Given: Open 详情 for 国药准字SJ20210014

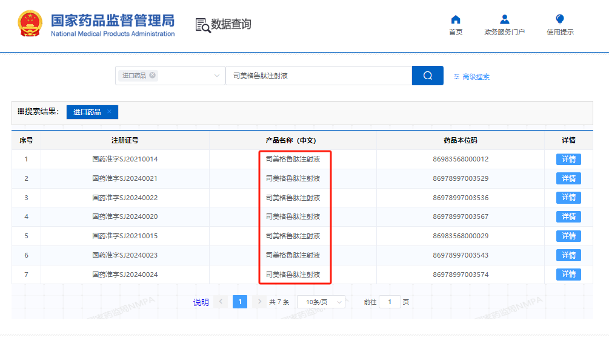Looking at the screenshot, I should click(568, 159).
